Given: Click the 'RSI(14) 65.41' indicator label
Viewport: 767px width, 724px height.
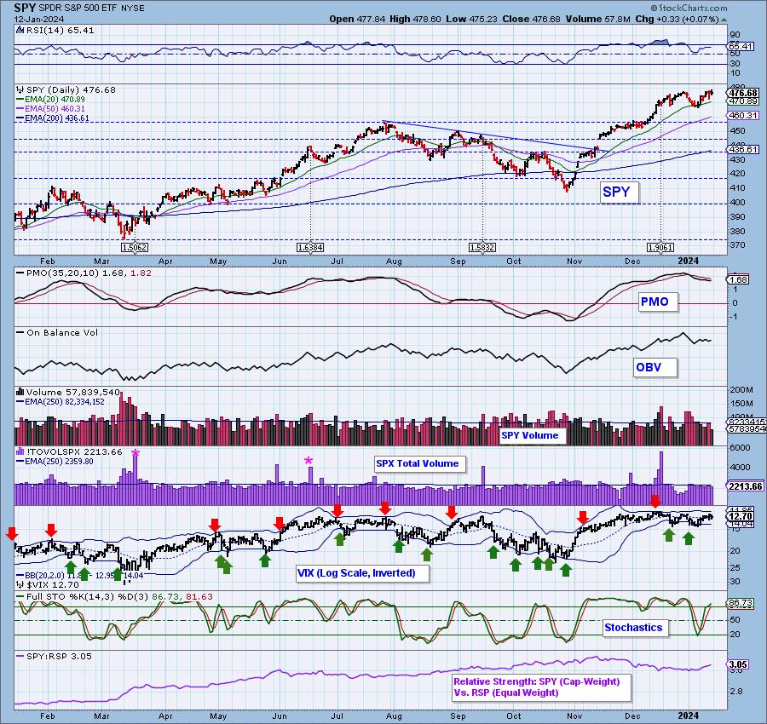Looking at the screenshot, I should (x=55, y=31).
